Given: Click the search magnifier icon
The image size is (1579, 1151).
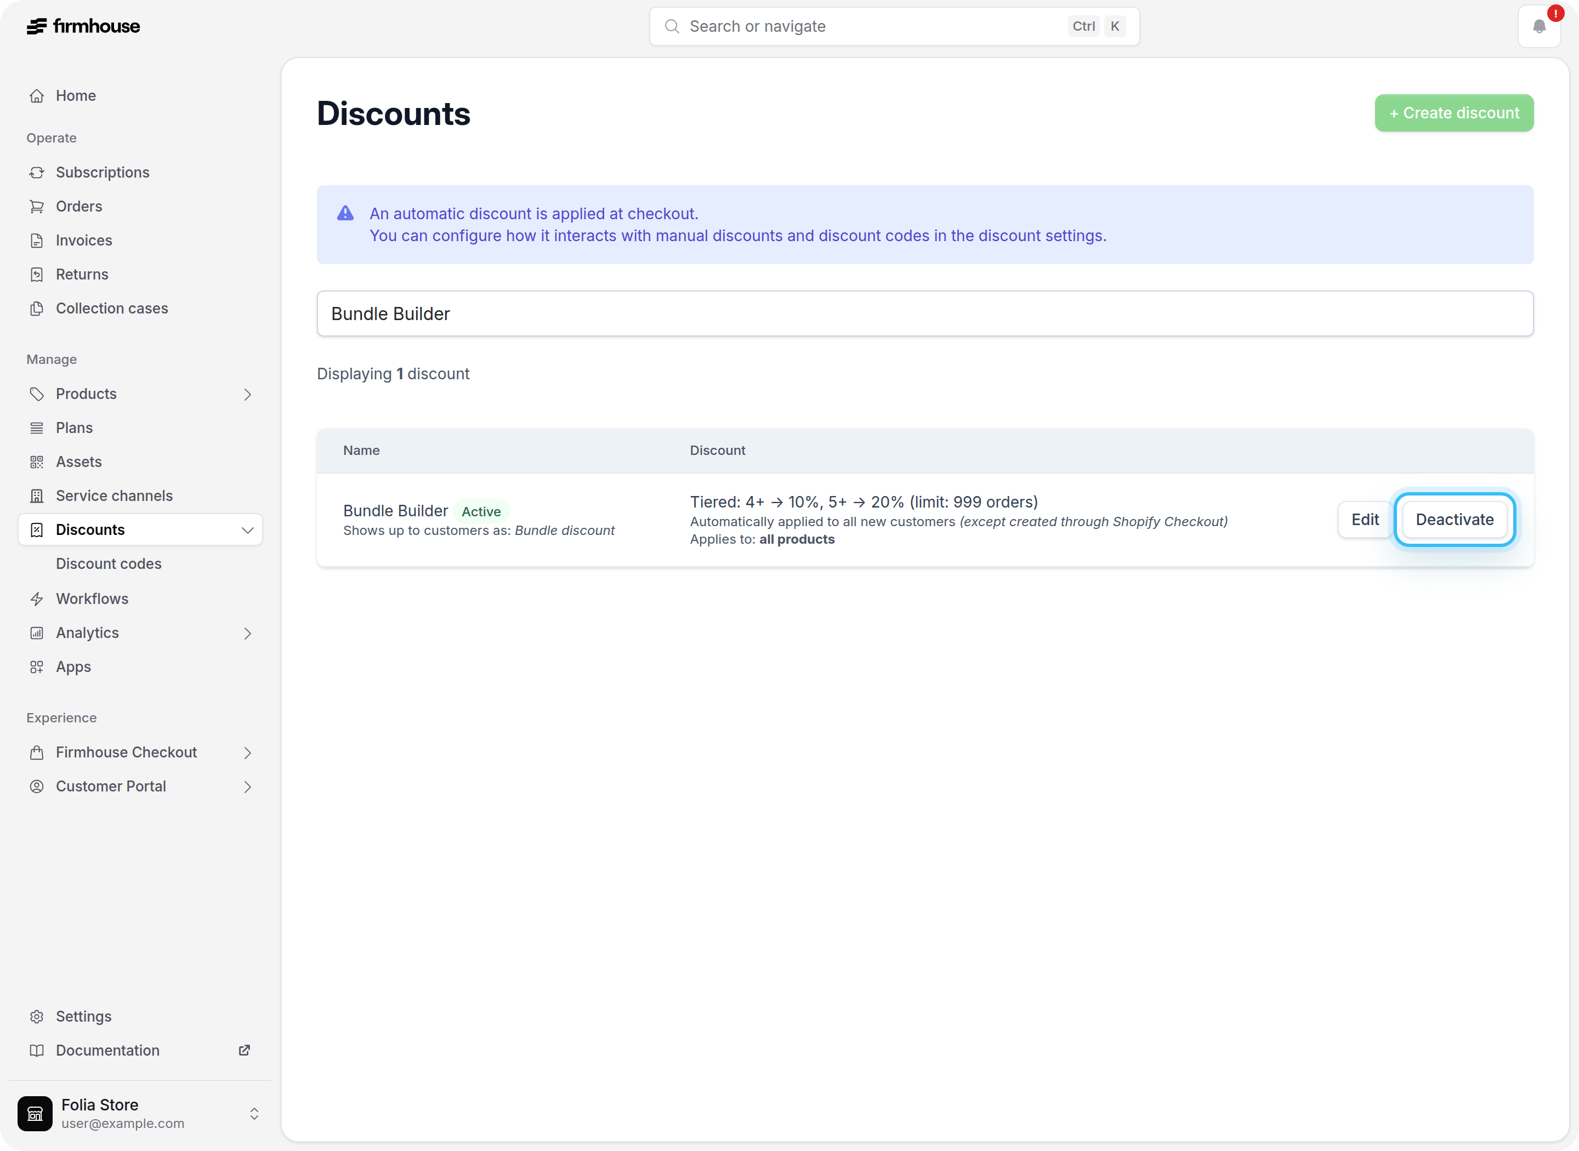Looking at the screenshot, I should 672,26.
